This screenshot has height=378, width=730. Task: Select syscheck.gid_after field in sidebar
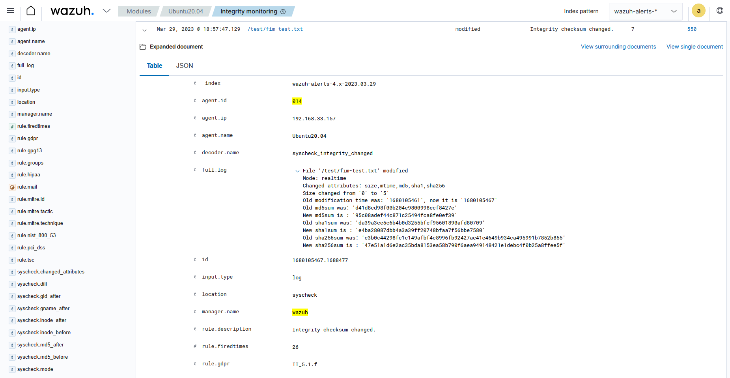click(39, 296)
